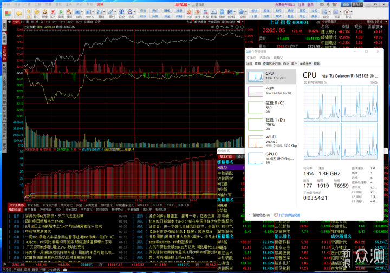The width and height of the screenshot is (390, 273).
Task: Click the 创/科 board icon
Action: (230, 12)
